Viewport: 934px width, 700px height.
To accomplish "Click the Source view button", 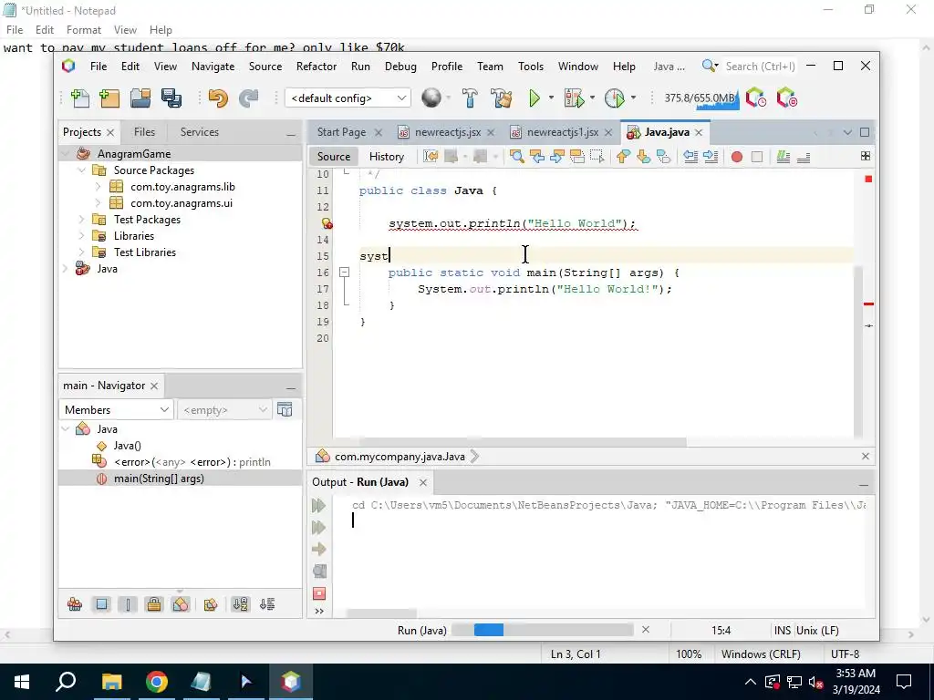I will point(334,157).
